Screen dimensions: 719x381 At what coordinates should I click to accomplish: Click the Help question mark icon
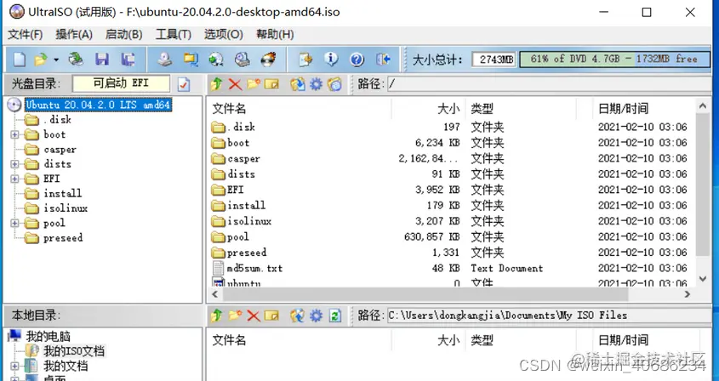pyautogui.click(x=357, y=60)
